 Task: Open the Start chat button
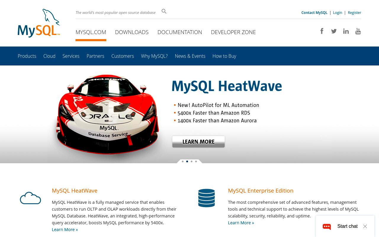point(347,226)
